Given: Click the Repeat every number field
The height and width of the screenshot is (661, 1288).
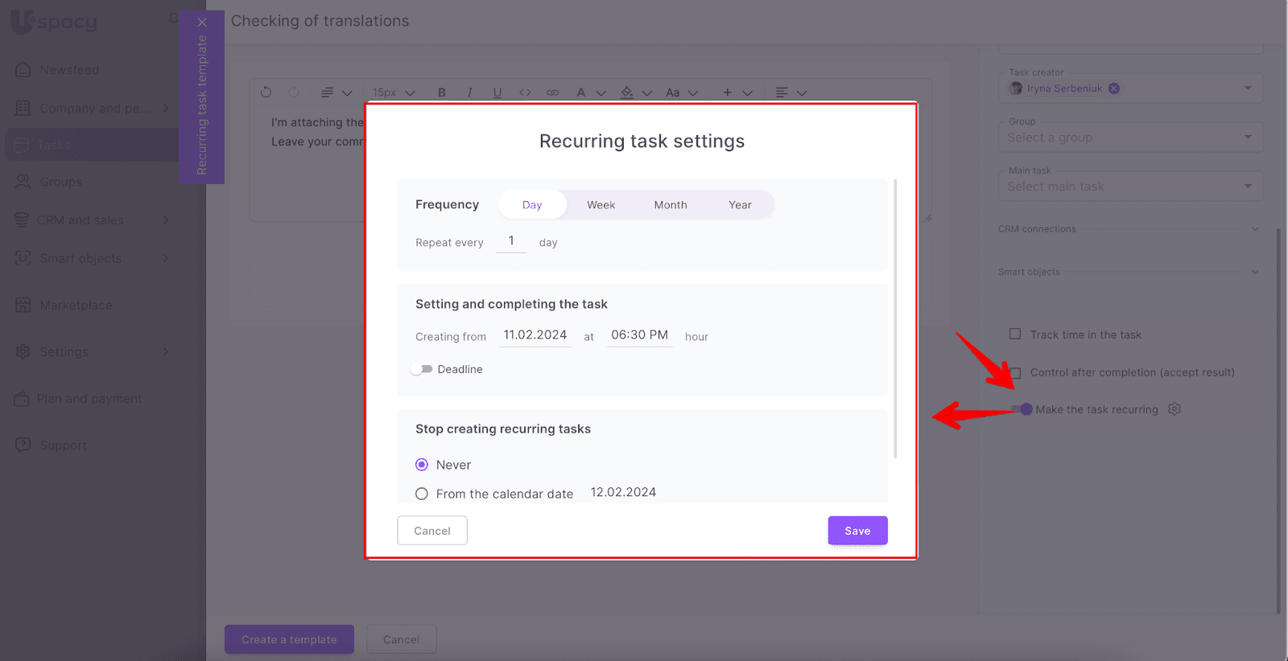Looking at the screenshot, I should [x=511, y=241].
